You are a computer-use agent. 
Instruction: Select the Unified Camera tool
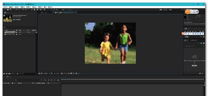click(x=17, y=10)
